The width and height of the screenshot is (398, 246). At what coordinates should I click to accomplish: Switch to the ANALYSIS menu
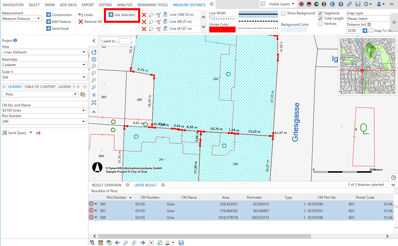tap(125, 4)
